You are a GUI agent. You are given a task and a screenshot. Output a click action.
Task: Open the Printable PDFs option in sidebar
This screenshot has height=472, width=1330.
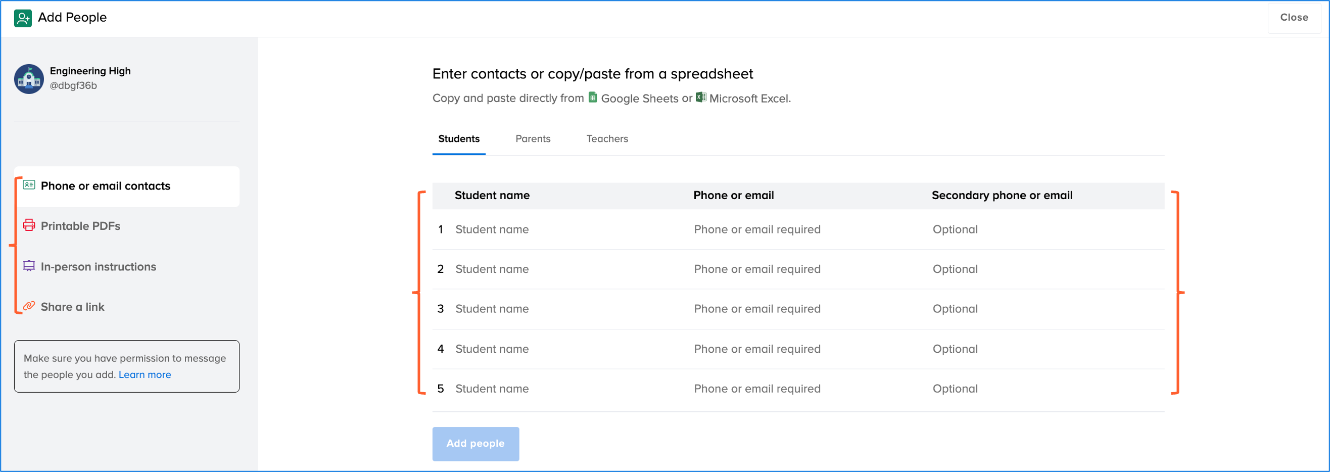(80, 226)
